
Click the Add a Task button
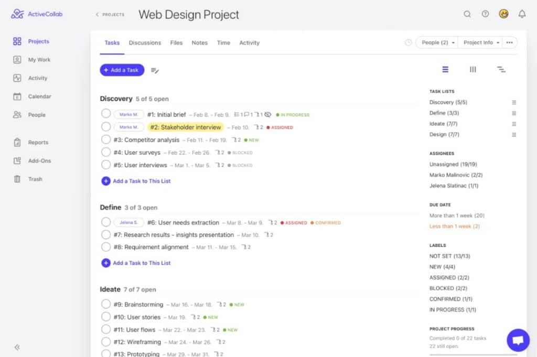122,70
